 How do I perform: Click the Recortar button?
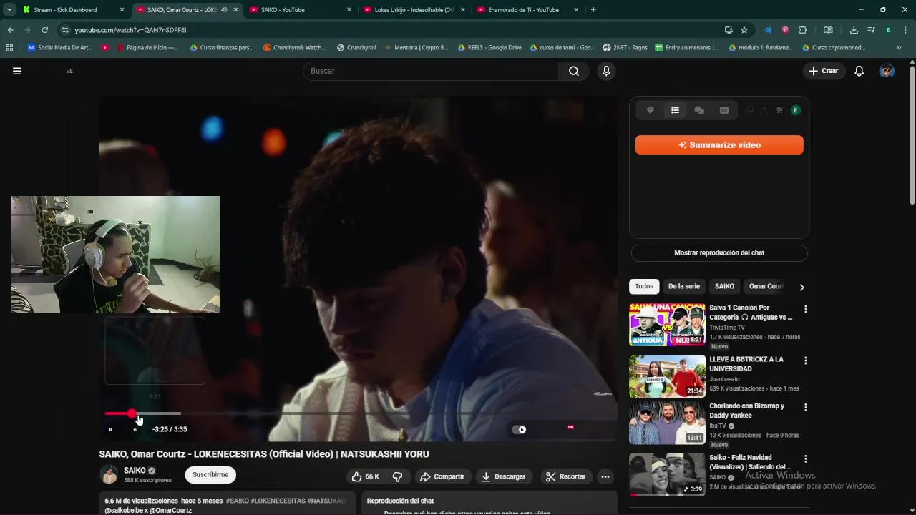pos(565,476)
